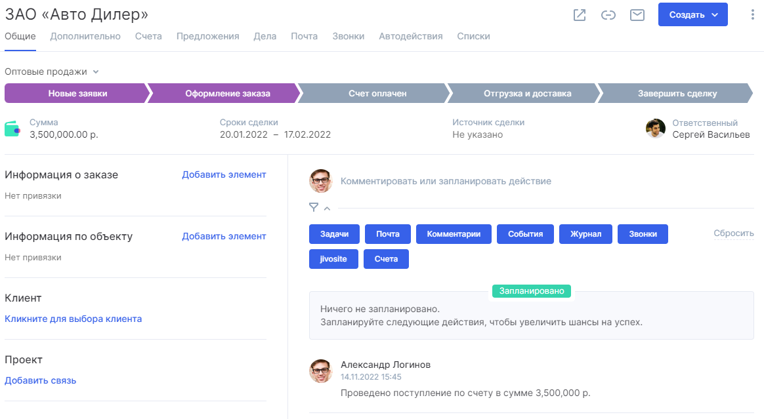Click the Сбросить filters link
Image resolution: width=764 pixels, height=419 pixels.
click(734, 233)
